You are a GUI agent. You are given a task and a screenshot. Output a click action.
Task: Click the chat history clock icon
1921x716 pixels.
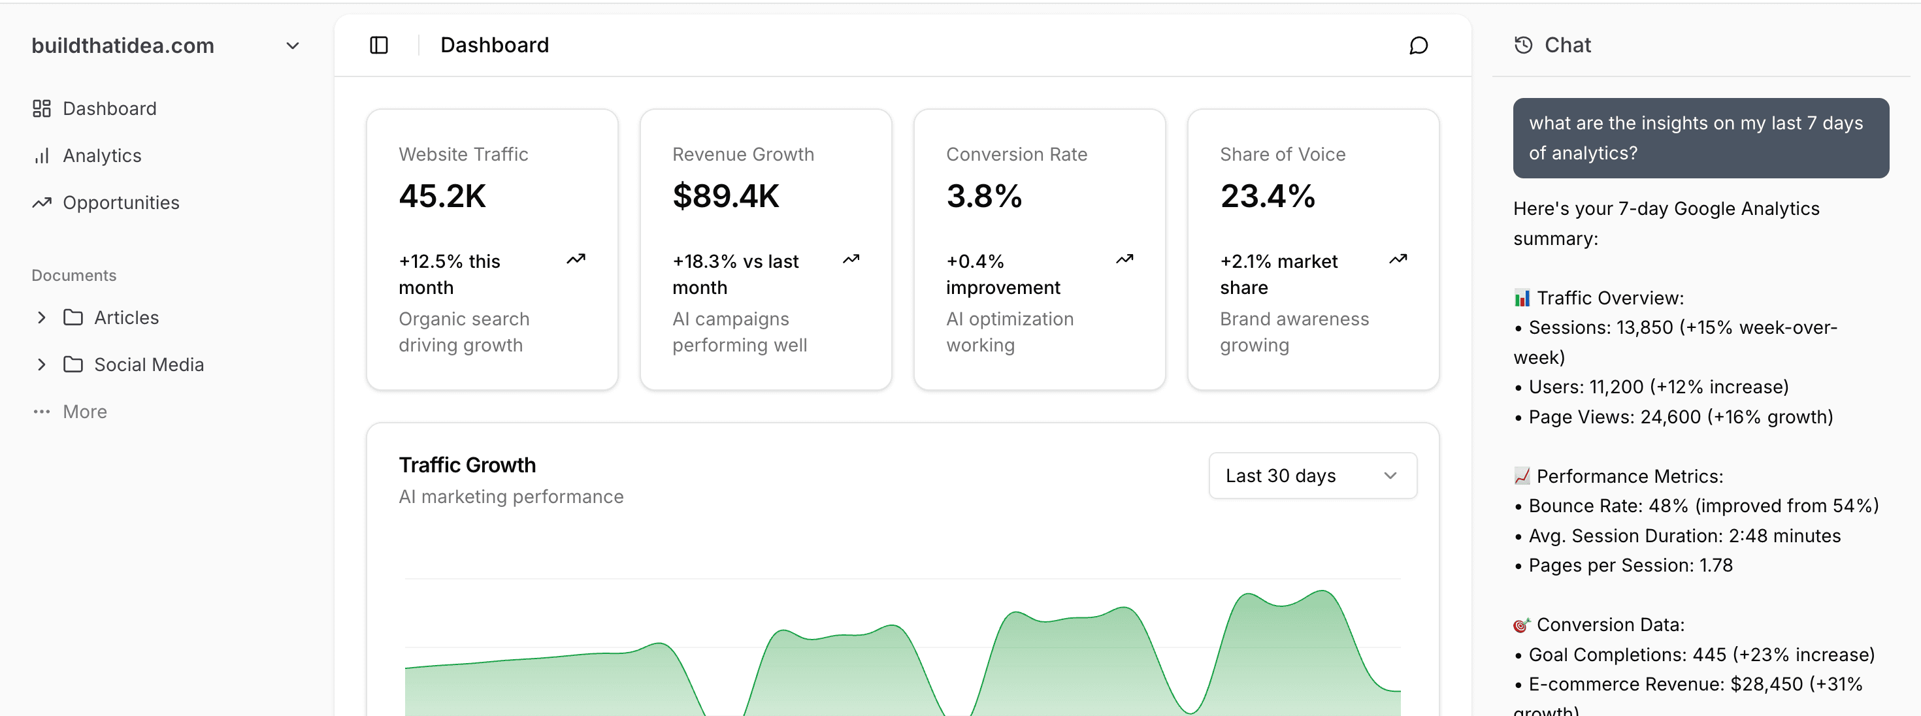point(1524,46)
